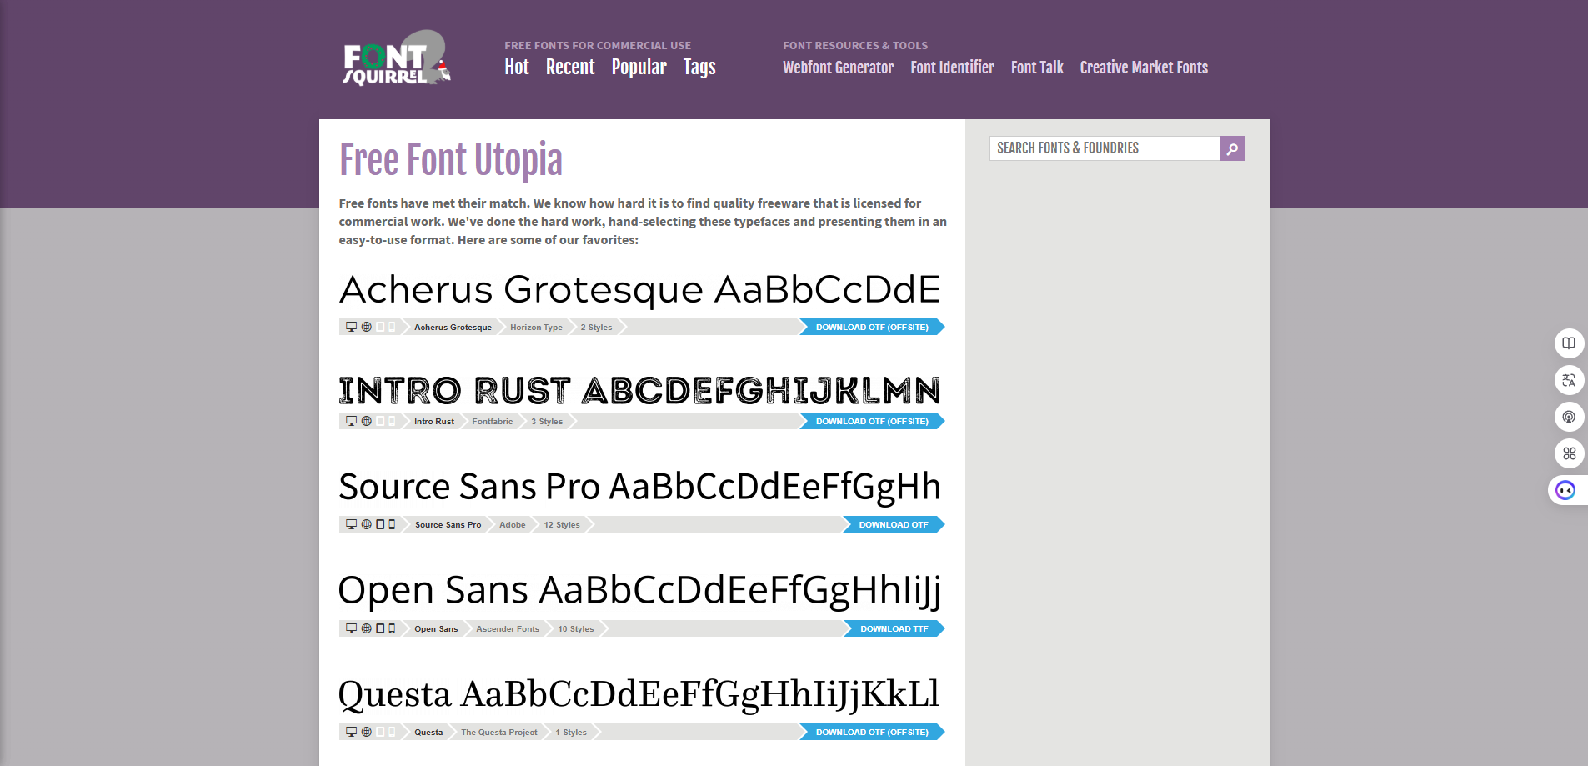Open the reading mode icon in the side panel
Screen dimensions: 1588x766
(x=1569, y=343)
